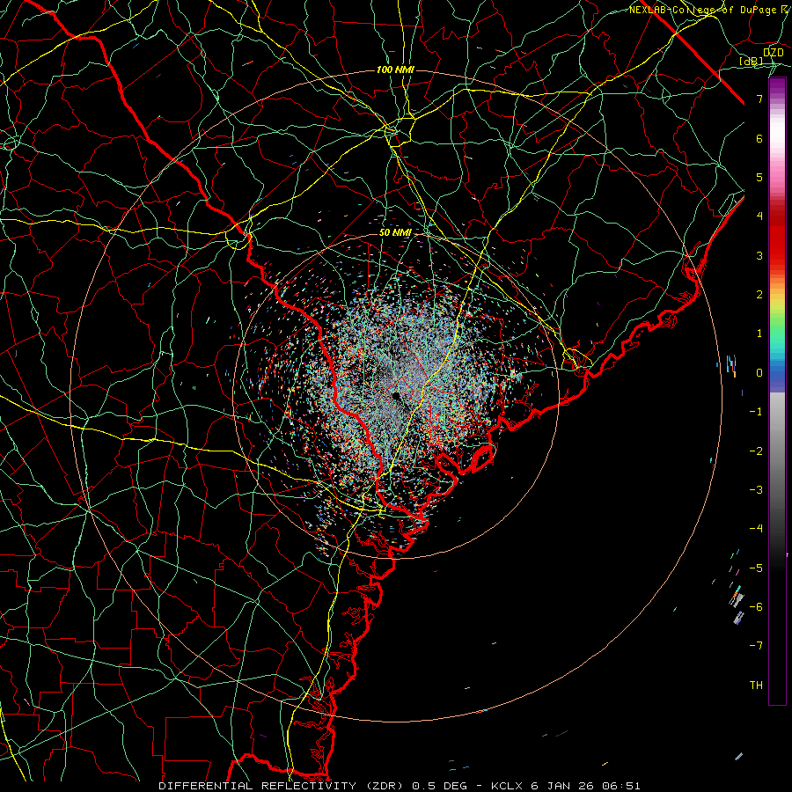Click the Differential Reflectivity KCLX caption text
The image size is (792, 792).
[x=400, y=786]
